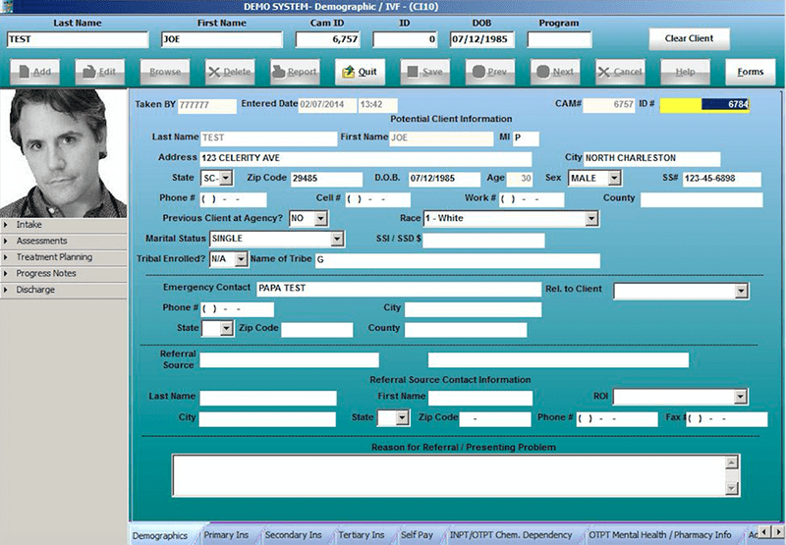
Task: Click the Save toolbar button
Action: [425, 72]
